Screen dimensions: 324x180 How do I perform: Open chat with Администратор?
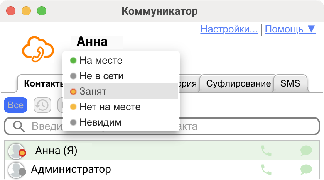[x=306, y=169]
